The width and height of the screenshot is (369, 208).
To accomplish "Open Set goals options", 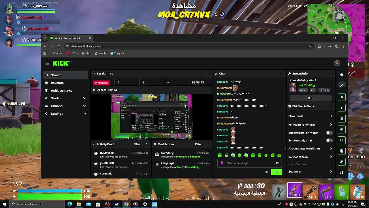I will coord(310,172).
